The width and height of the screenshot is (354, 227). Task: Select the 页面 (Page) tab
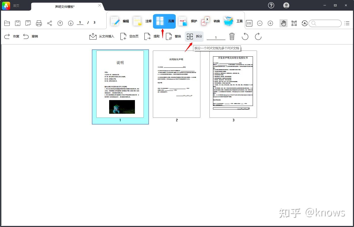(164, 21)
